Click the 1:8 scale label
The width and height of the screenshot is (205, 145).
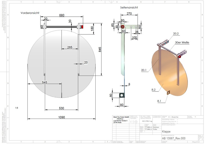tap(16, 108)
